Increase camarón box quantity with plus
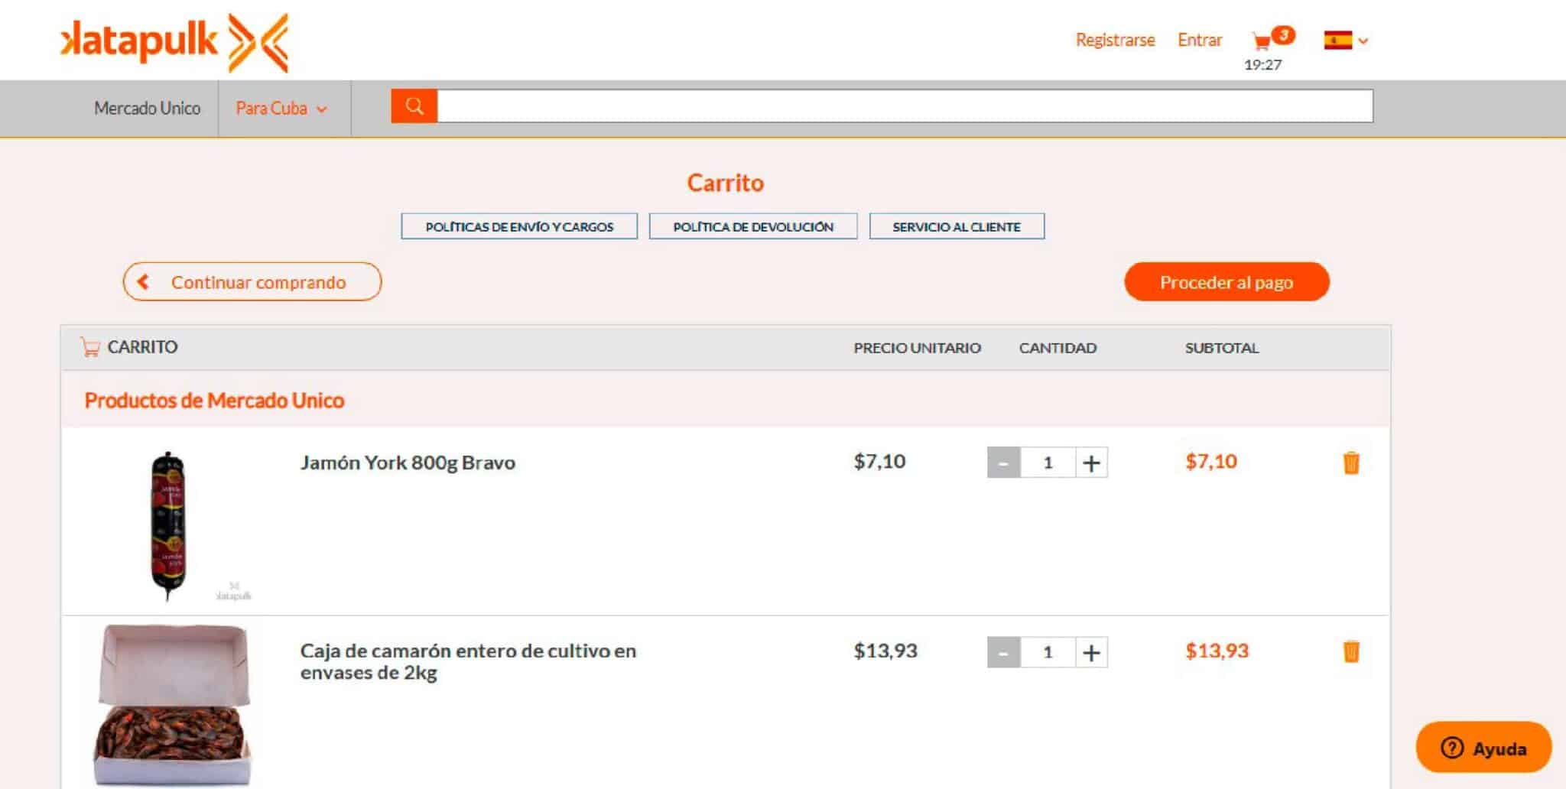This screenshot has width=1566, height=789. pyautogui.click(x=1091, y=653)
